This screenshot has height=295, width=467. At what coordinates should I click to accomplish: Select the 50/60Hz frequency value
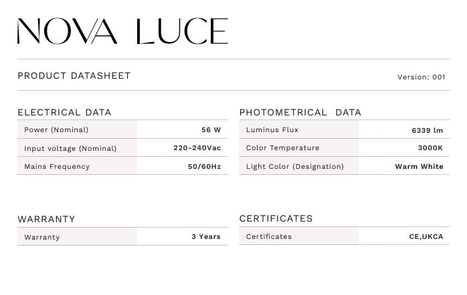click(204, 166)
